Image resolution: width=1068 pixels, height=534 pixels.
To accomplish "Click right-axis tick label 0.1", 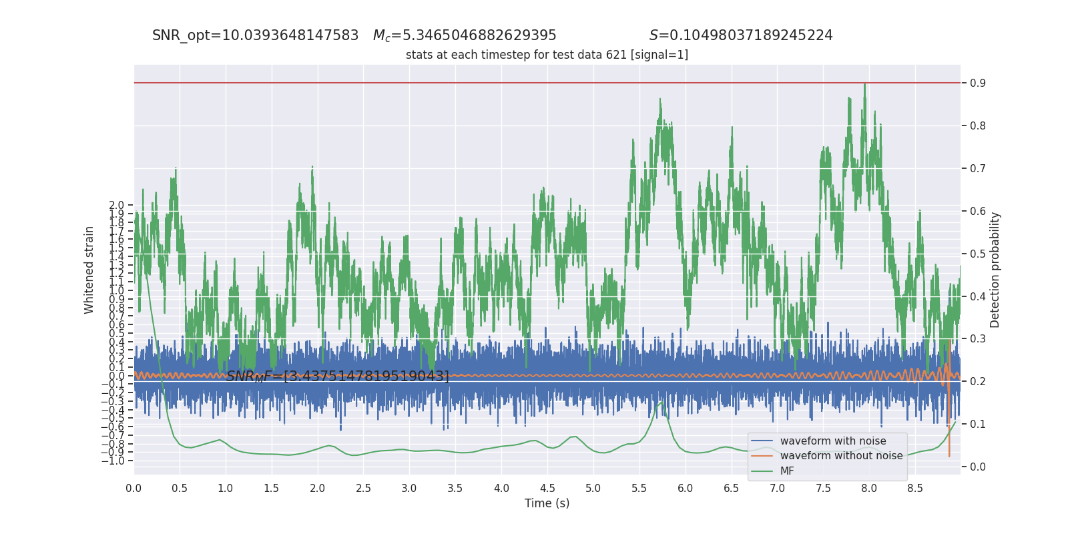I will pyautogui.click(x=978, y=425).
